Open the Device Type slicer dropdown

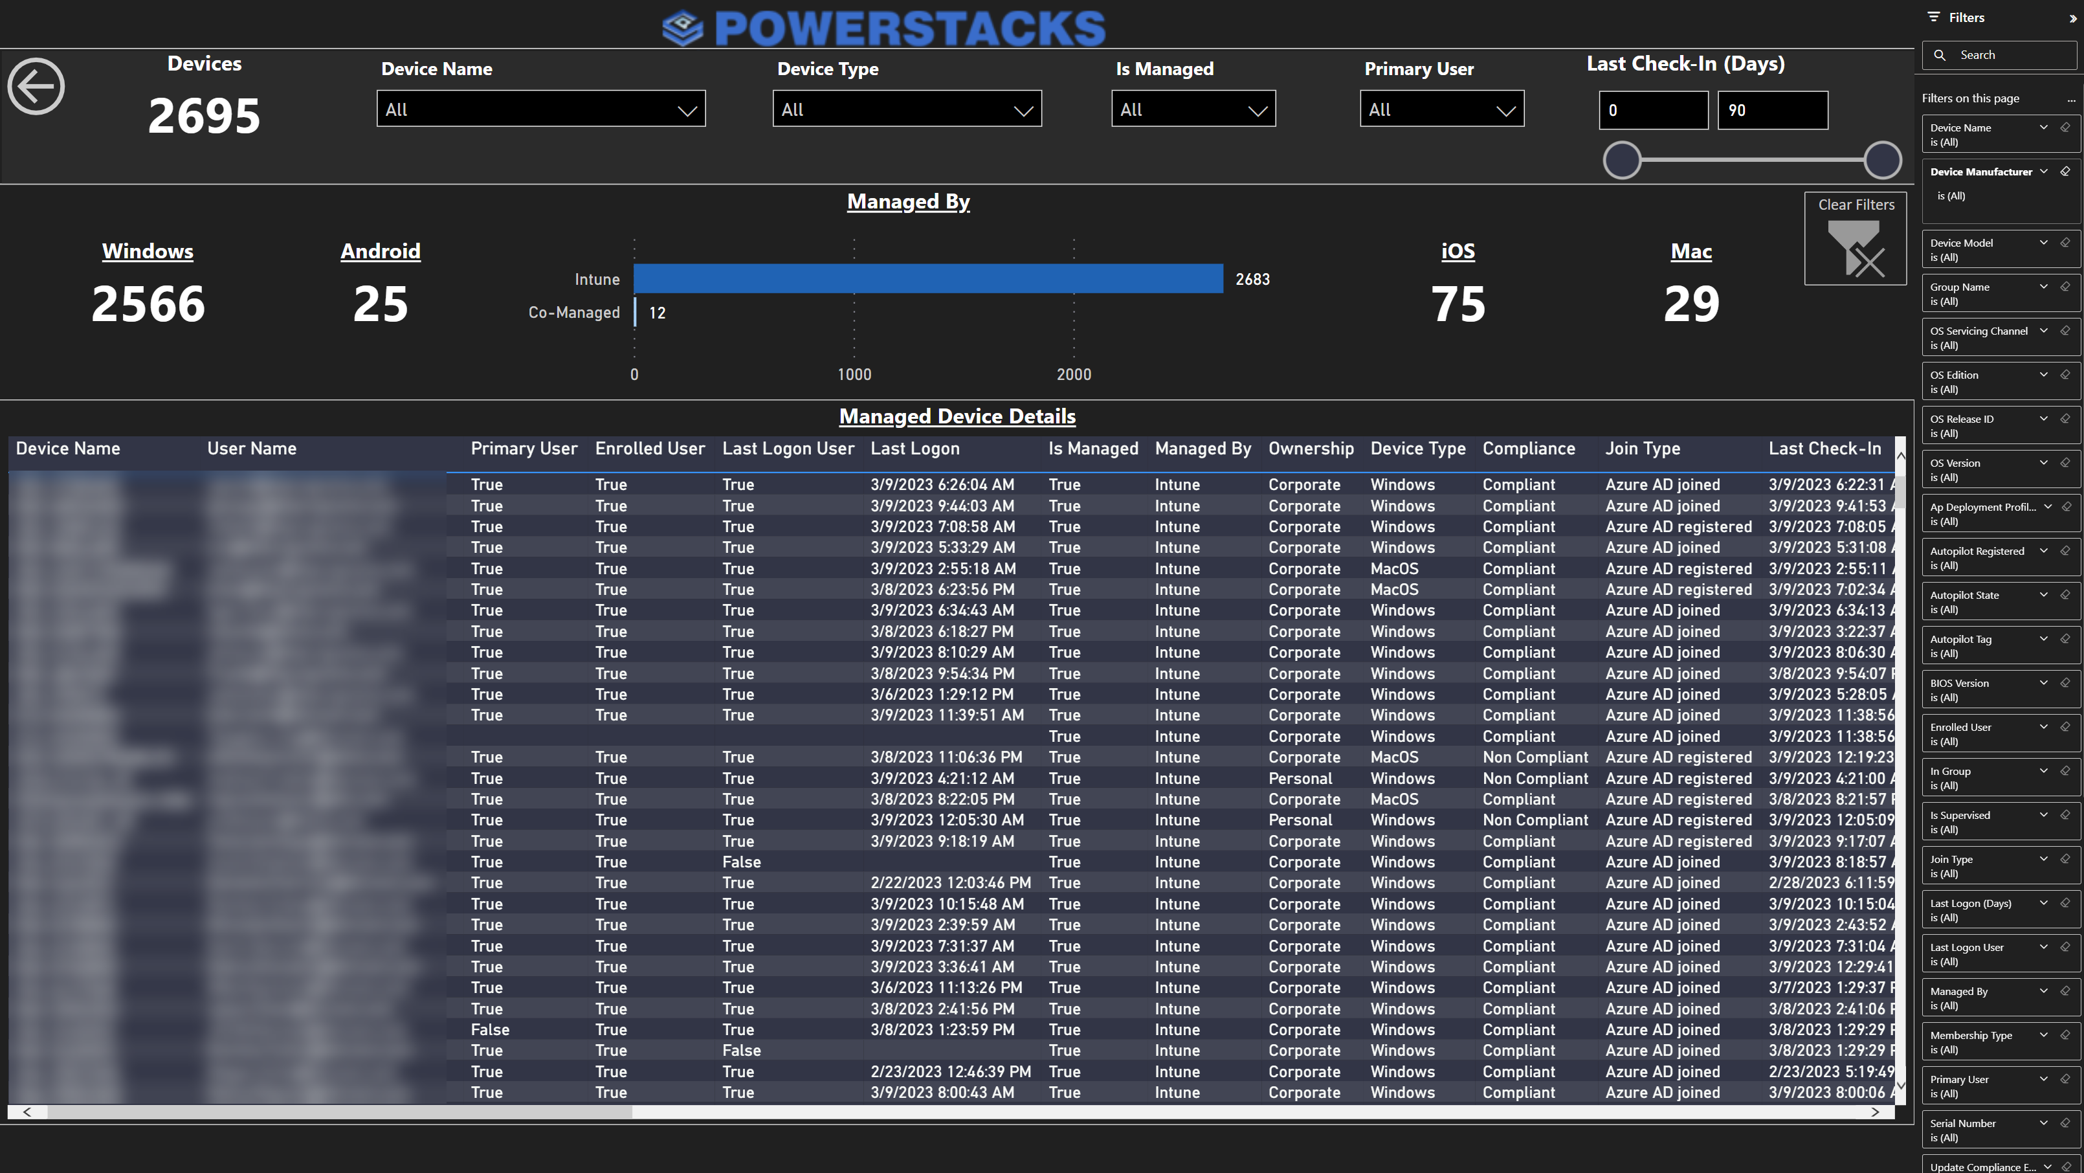[x=907, y=109]
